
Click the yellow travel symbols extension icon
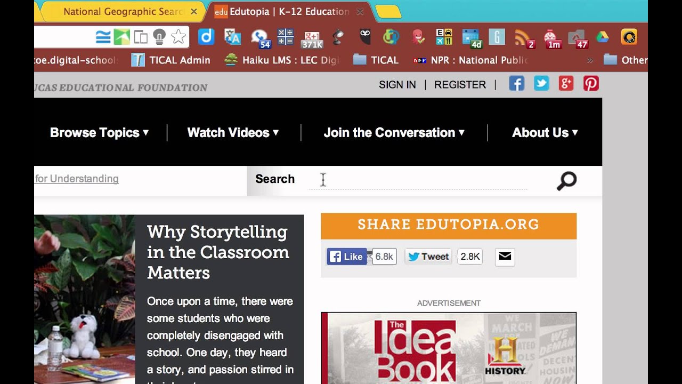pos(444,37)
